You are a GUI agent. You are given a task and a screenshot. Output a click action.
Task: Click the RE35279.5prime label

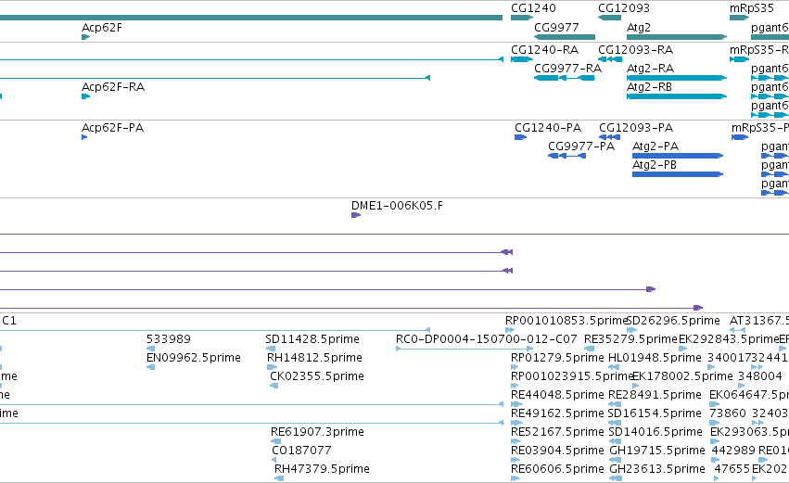[631, 338]
